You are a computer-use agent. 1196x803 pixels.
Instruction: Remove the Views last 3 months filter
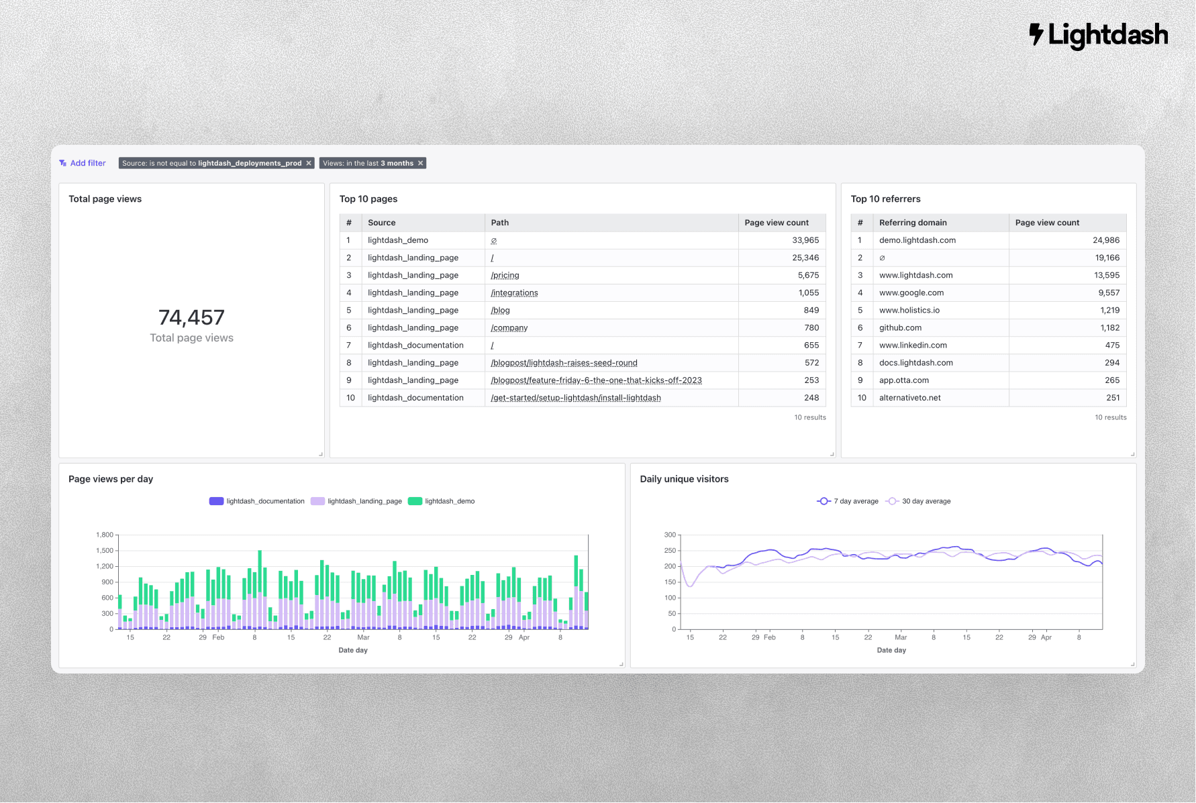tap(421, 163)
